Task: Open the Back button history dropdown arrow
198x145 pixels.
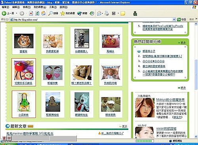Action: click(17, 13)
